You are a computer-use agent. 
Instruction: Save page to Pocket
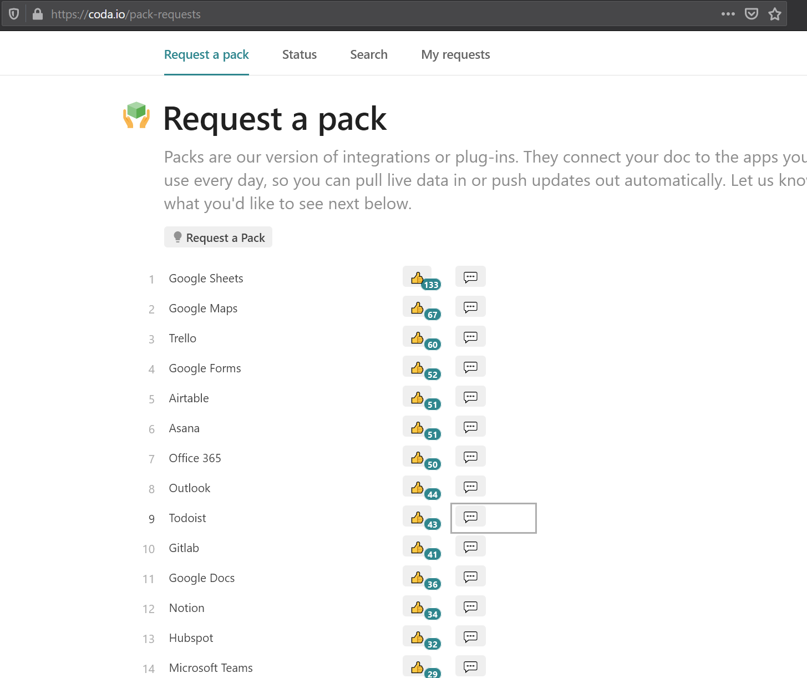click(751, 14)
